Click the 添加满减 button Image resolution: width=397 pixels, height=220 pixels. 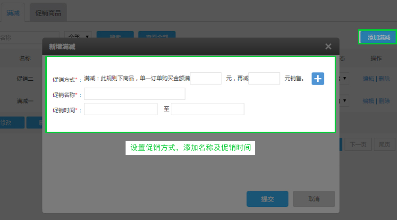(x=378, y=37)
